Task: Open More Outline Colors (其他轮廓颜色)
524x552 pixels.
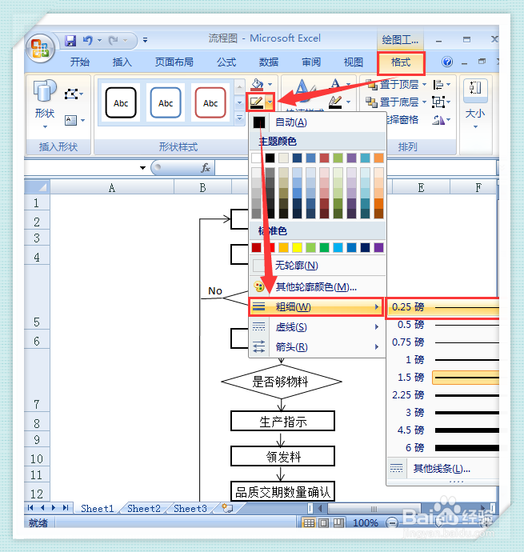Action: point(318,287)
